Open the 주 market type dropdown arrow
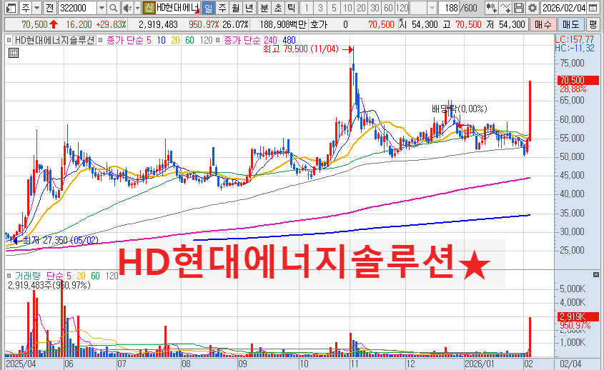Viewport: 604px width, 370px height. (37, 8)
